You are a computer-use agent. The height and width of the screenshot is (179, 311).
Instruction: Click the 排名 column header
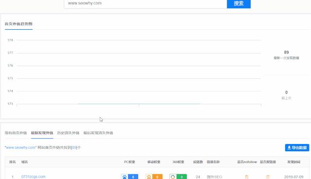[13, 162]
